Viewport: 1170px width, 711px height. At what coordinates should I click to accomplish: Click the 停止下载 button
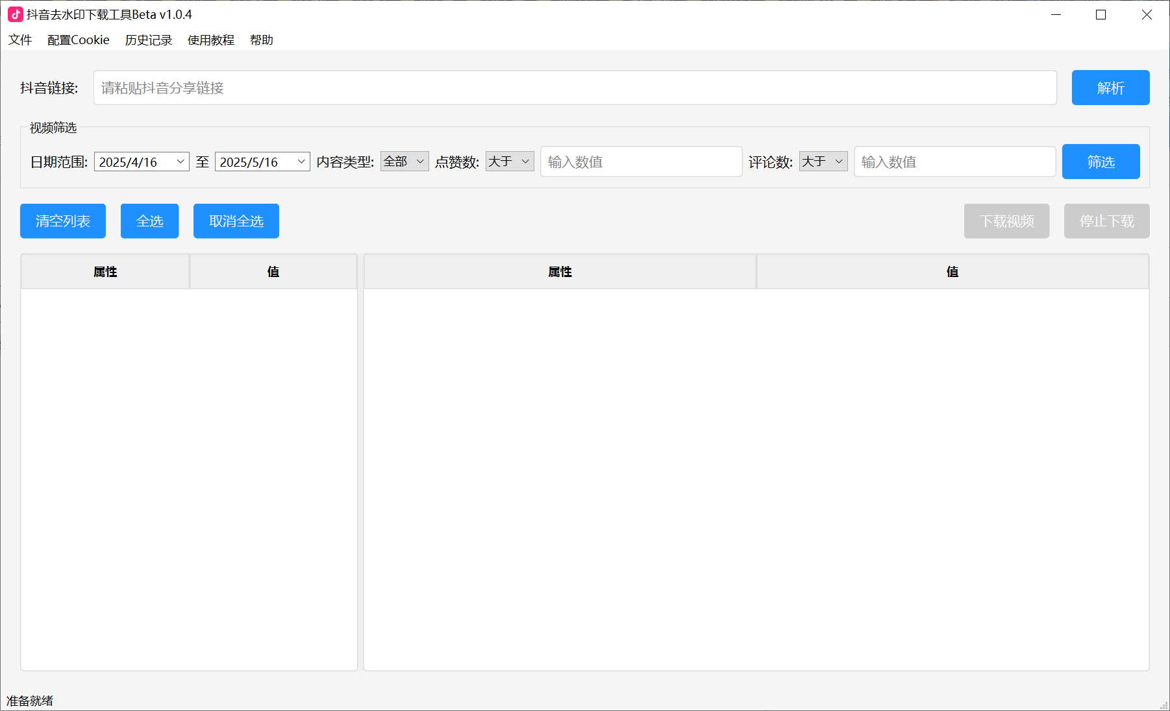tap(1106, 221)
